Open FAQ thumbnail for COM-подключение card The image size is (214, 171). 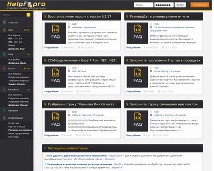[55, 77]
